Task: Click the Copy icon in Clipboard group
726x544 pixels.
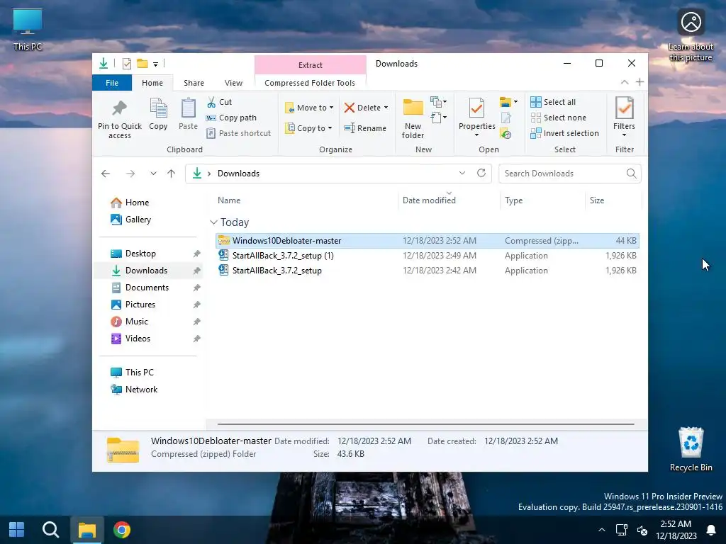Action: tap(158, 108)
